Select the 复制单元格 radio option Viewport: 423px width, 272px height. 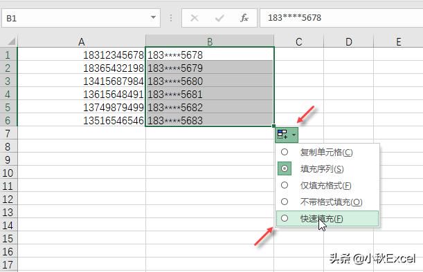285,152
